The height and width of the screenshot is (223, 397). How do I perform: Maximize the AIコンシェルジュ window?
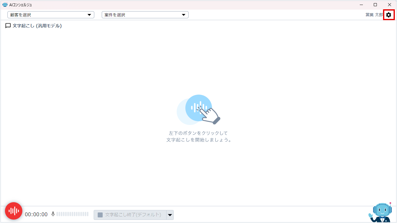[x=375, y=5]
